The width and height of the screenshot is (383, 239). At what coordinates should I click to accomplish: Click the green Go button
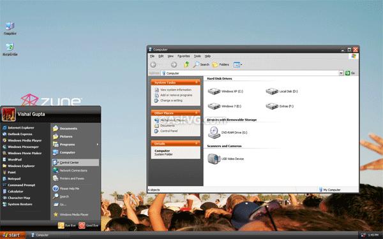coord(350,73)
